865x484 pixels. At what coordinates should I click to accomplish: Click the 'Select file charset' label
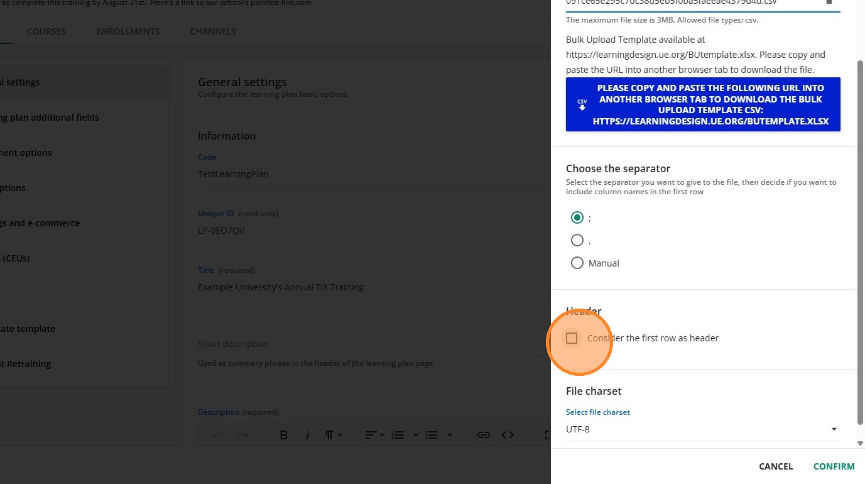(598, 412)
